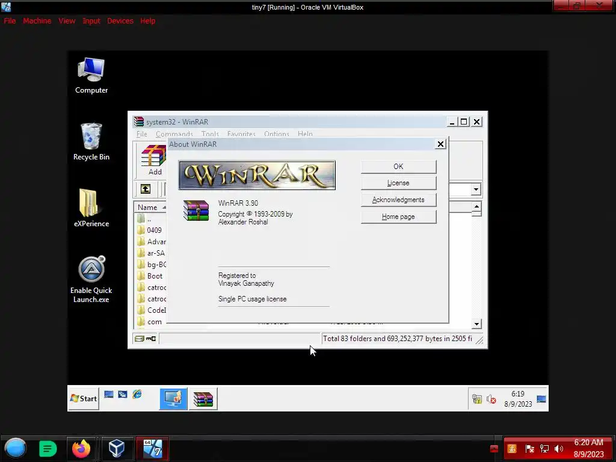
Task: Open WinRAR Help menu
Action: pyautogui.click(x=305, y=134)
